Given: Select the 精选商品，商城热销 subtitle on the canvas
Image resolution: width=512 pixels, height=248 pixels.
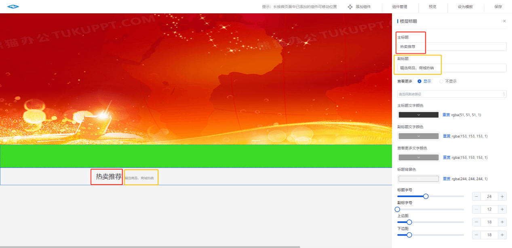Looking at the screenshot, I should point(139,178).
